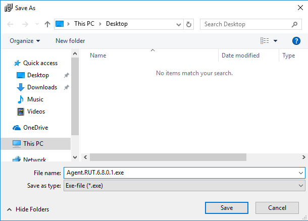Expand the Save as type dropdown

pyautogui.click(x=301, y=186)
